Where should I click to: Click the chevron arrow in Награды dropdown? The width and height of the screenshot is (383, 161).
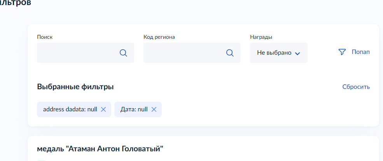(297, 54)
